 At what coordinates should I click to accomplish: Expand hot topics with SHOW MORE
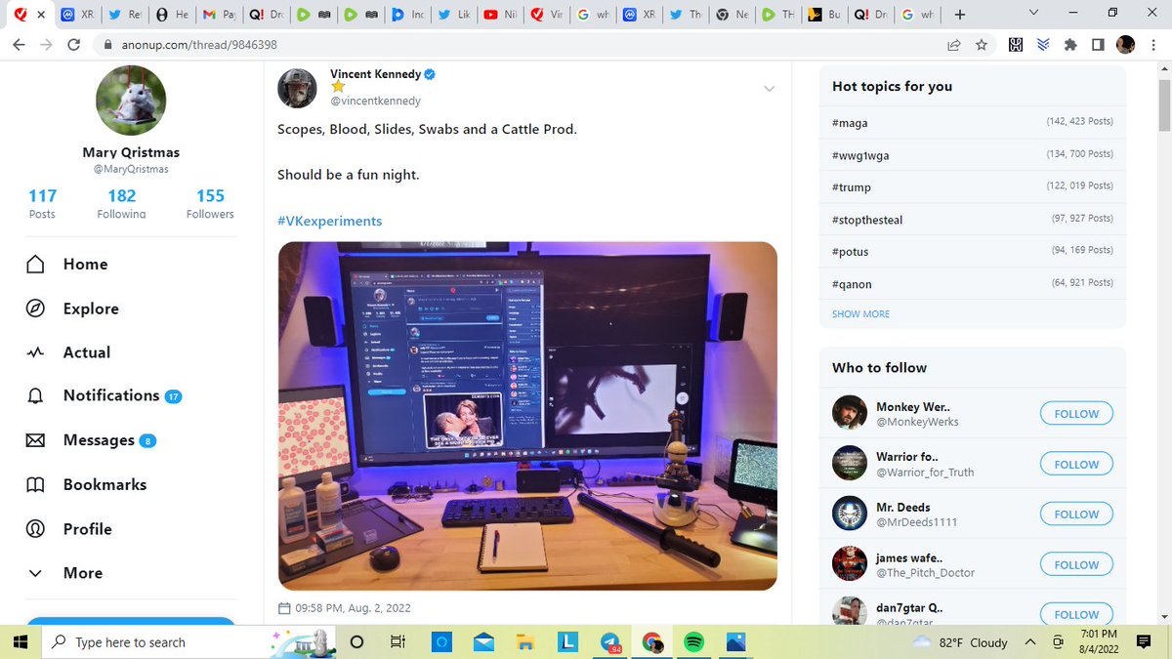click(860, 314)
